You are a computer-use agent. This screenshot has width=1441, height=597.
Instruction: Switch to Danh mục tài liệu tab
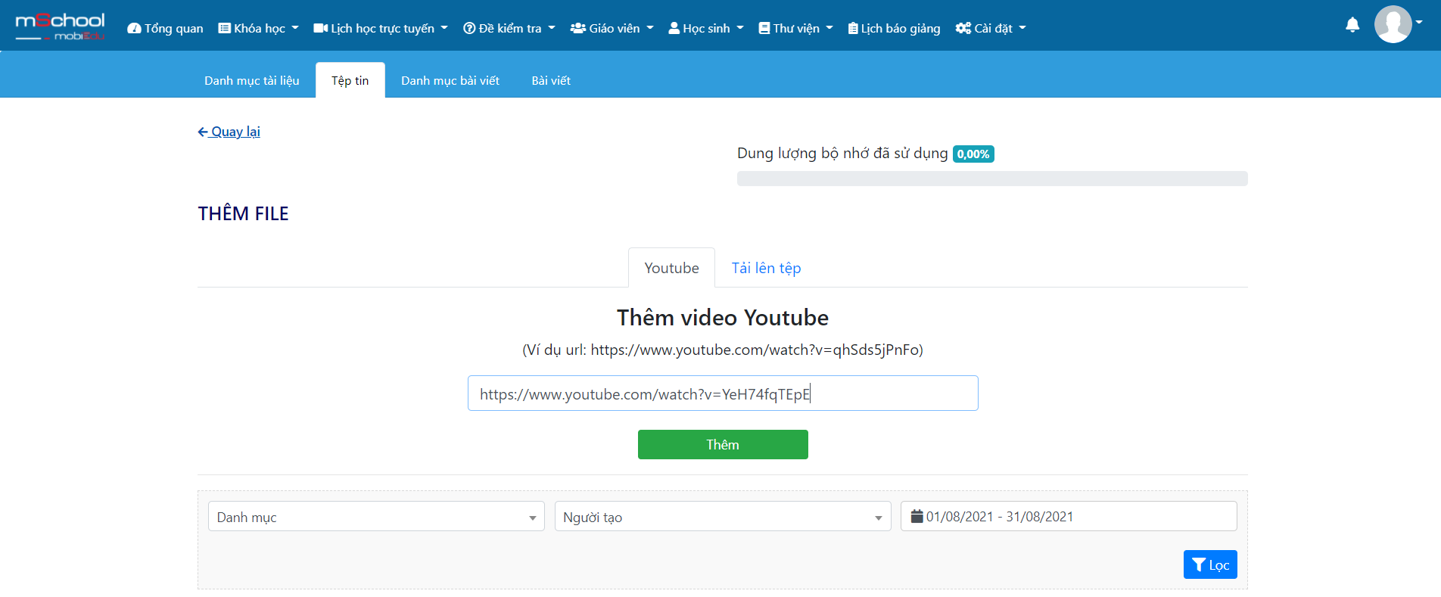point(251,80)
